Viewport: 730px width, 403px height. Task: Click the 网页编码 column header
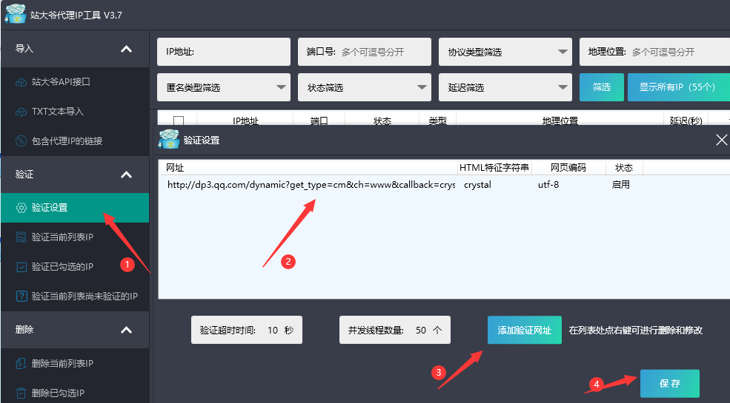click(x=568, y=168)
